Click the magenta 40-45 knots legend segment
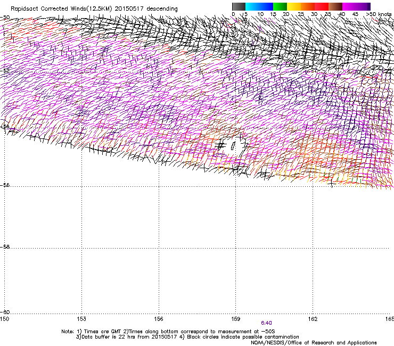 [349, 6]
